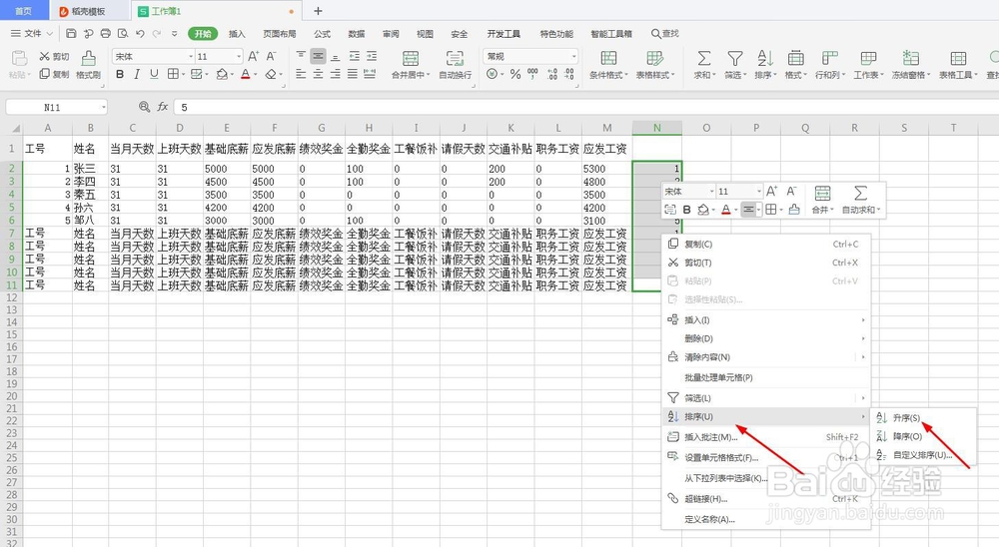Click the 查找 search button

click(665, 33)
